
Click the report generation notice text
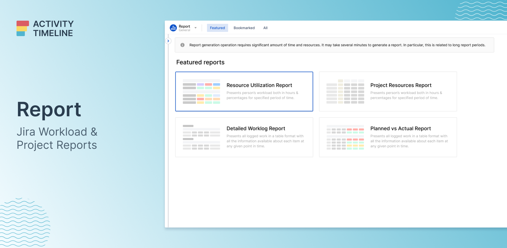pyautogui.click(x=337, y=45)
